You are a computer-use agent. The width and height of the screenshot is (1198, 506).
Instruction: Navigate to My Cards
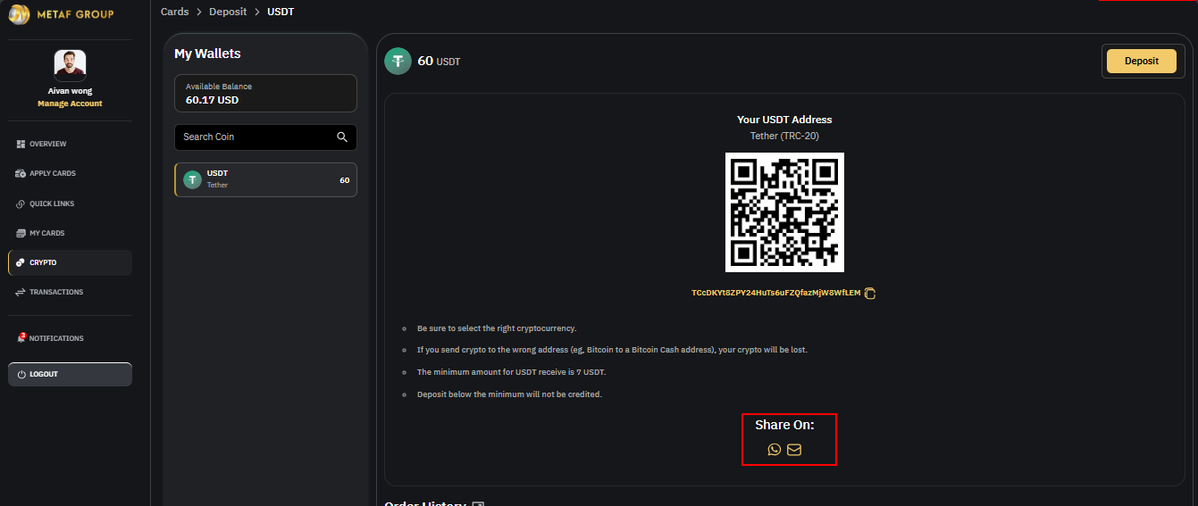[x=70, y=233]
